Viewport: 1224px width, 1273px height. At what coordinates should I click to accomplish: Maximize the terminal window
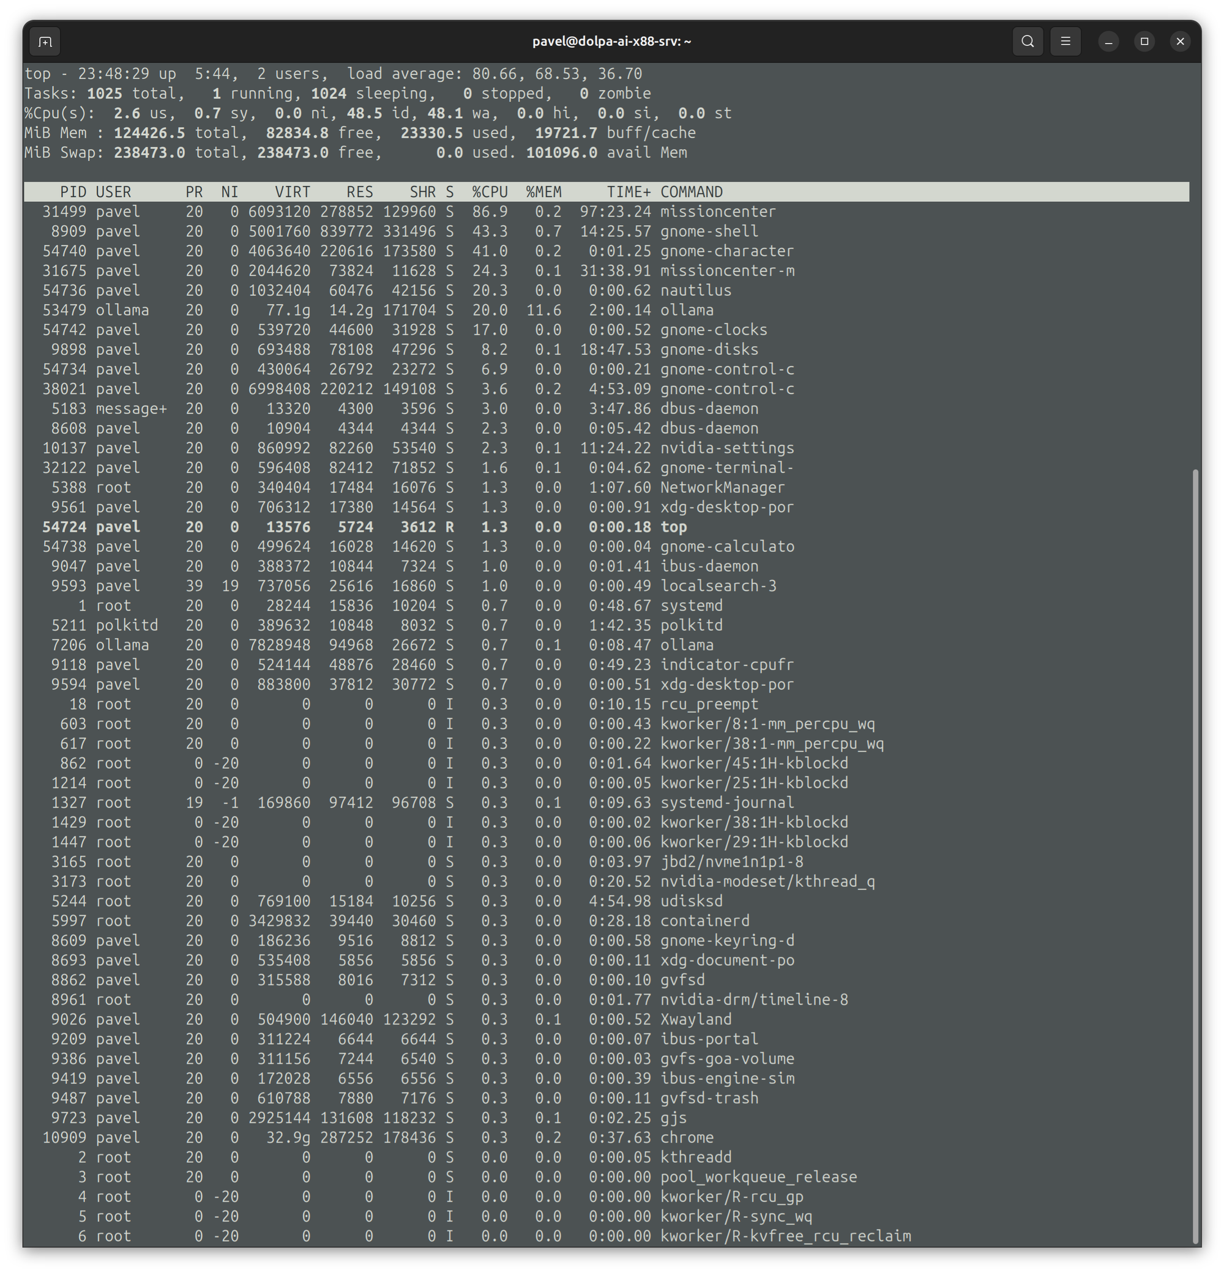[1144, 42]
